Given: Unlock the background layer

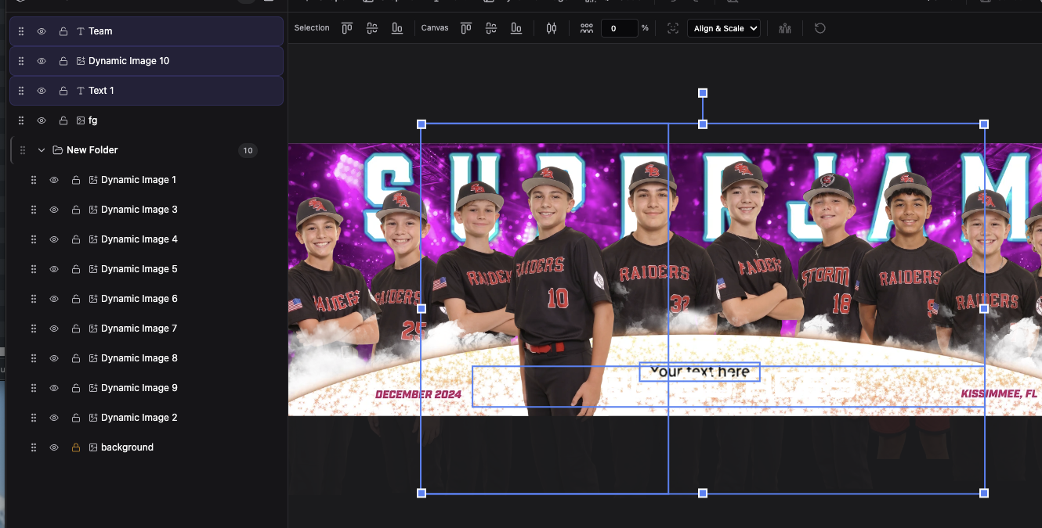Looking at the screenshot, I should click(x=76, y=447).
